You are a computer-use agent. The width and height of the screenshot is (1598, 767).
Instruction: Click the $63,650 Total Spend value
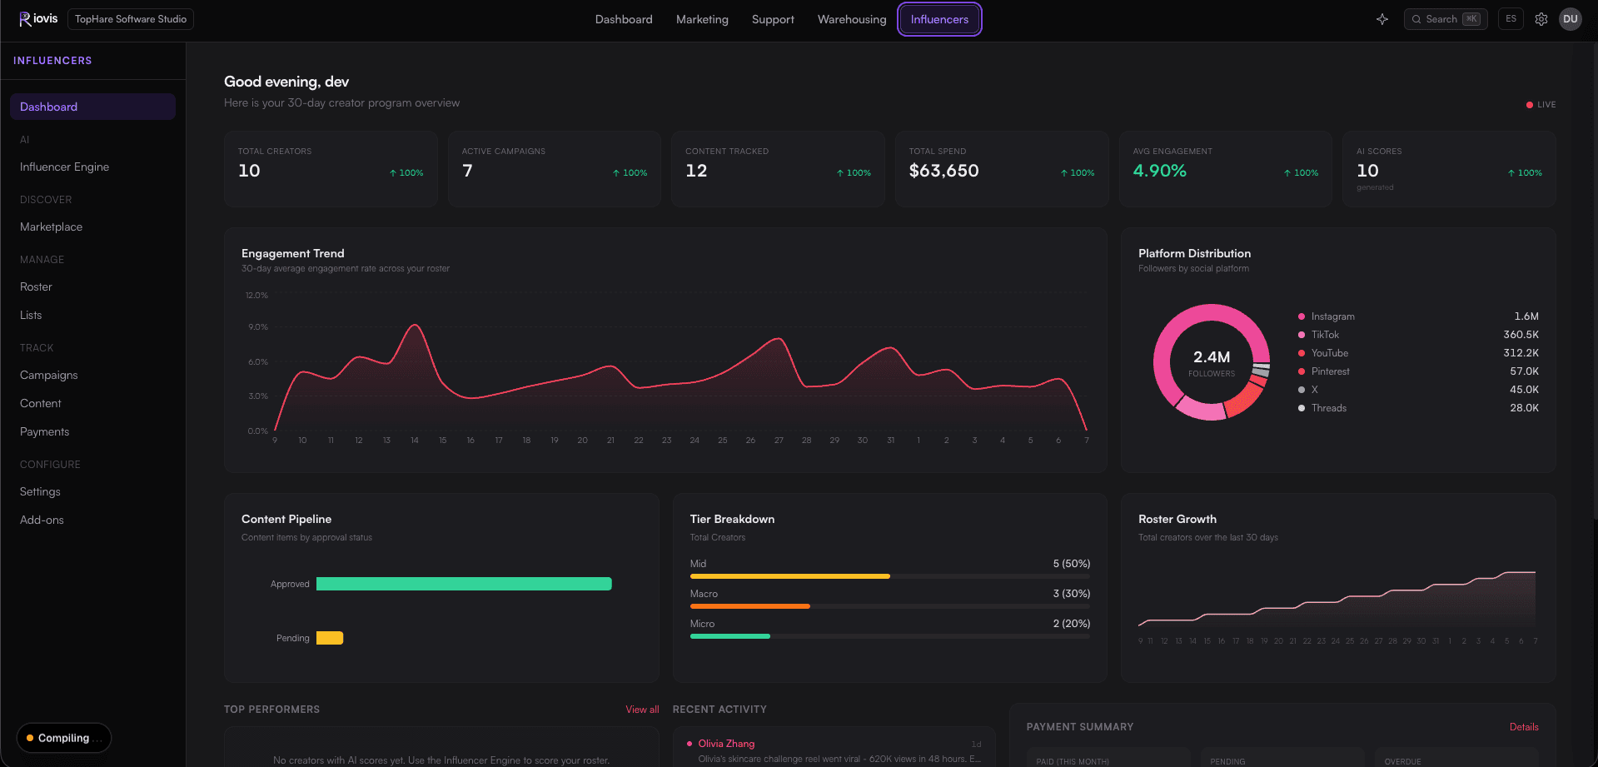pyautogui.click(x=943, y=171)
